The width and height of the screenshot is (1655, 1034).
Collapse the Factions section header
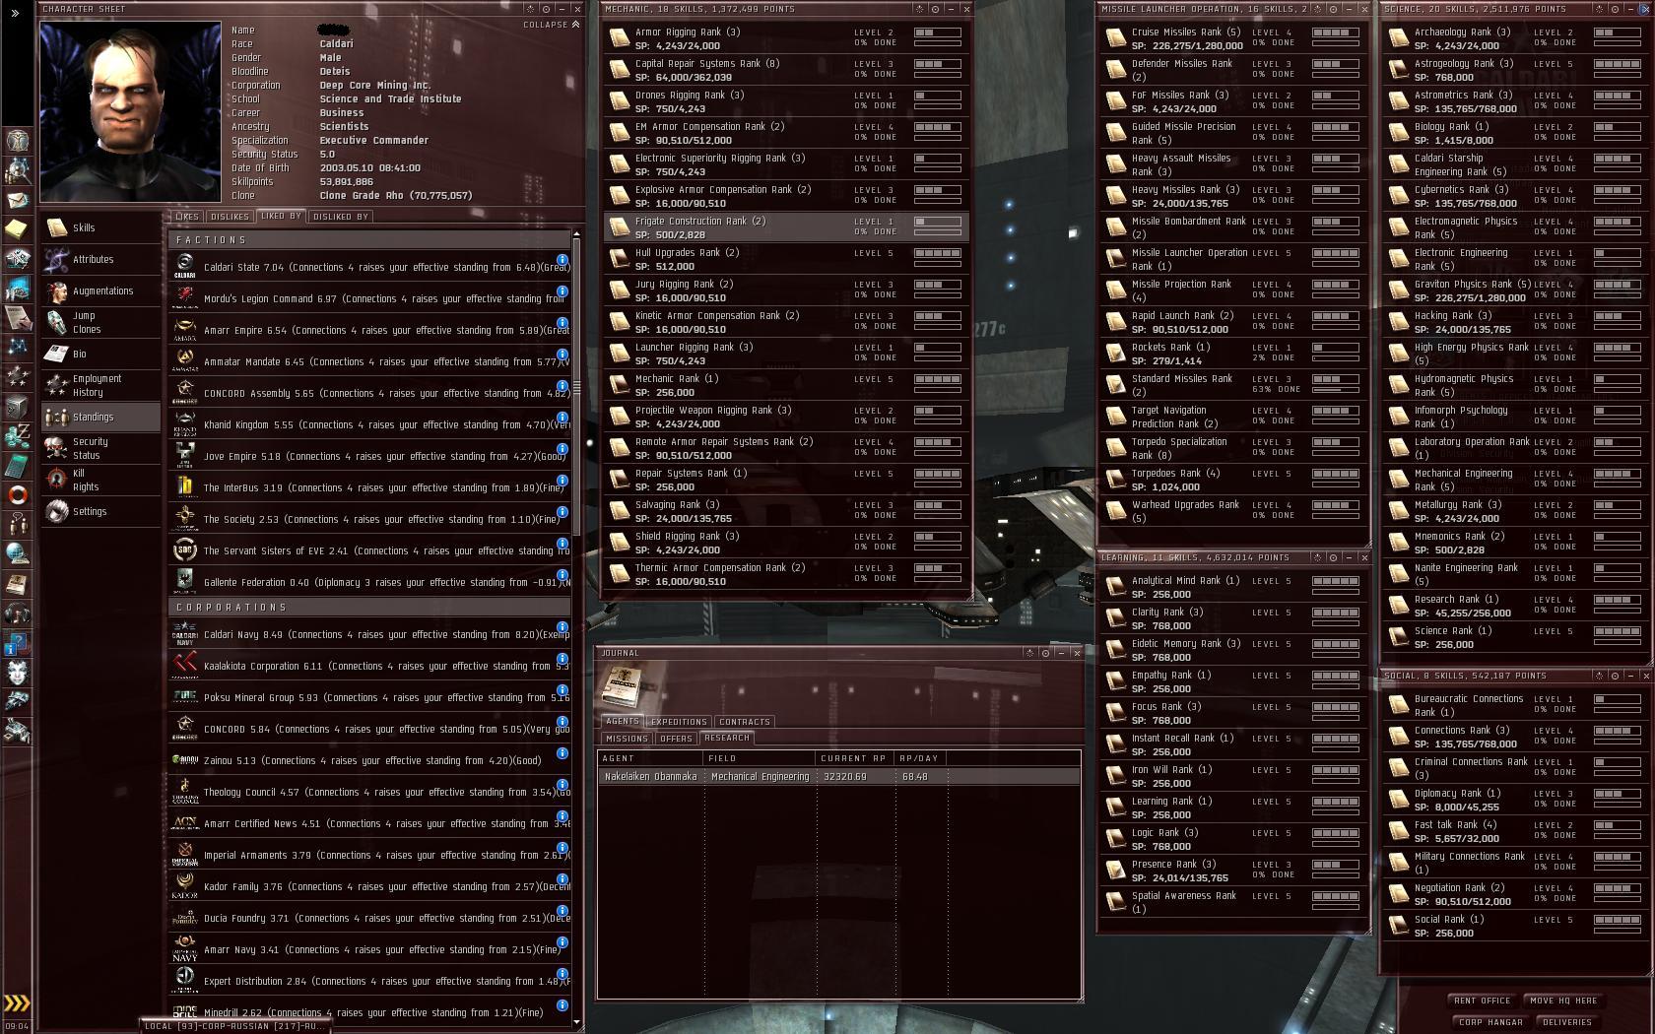pyautogui.click(x=369, y=239)
